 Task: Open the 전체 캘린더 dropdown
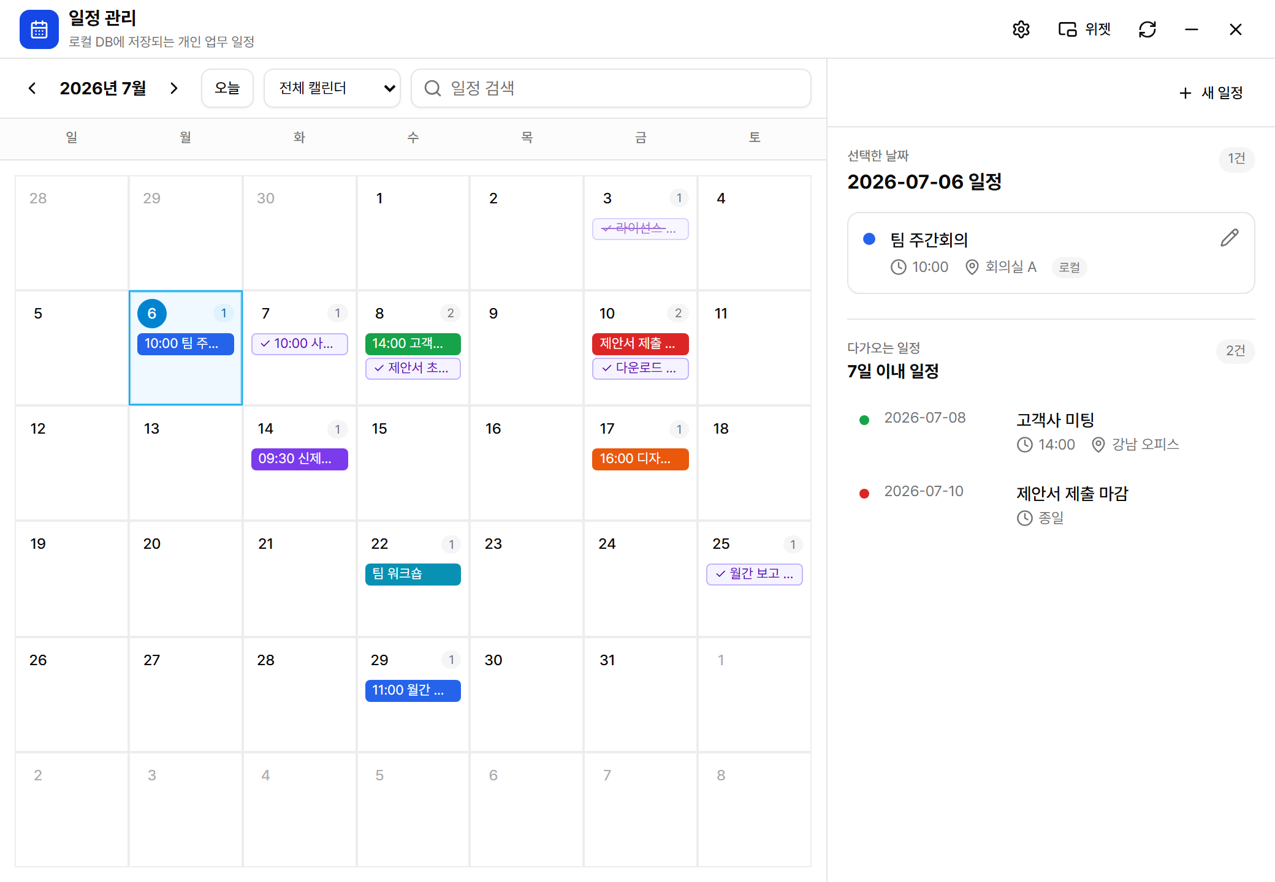point(332,88)
